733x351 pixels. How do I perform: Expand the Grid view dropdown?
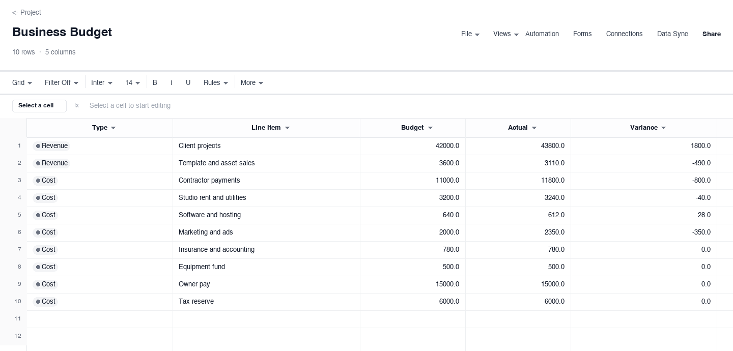point(22,82)
